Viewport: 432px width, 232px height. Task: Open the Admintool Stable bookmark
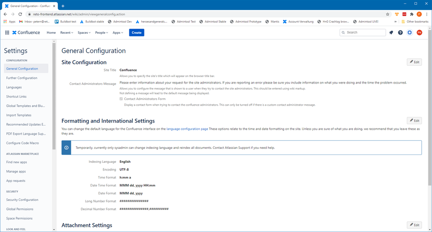[x=213, y=22]
